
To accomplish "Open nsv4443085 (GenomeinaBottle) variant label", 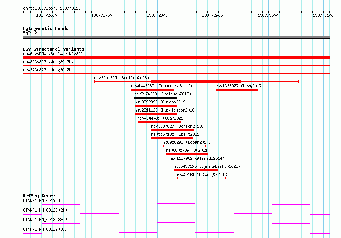I will pyautogui.click(x=163, y=86).
